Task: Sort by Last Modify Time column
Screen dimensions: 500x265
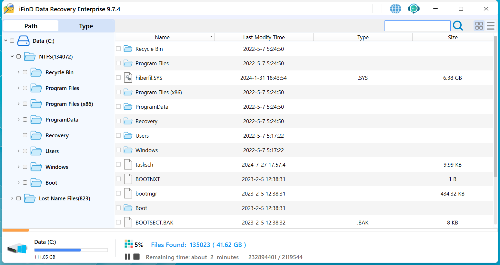Action: [264, 37]
